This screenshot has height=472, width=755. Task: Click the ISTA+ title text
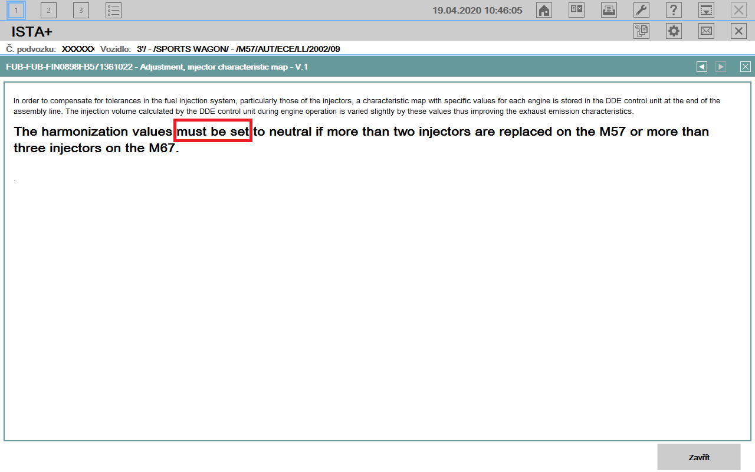pos(32,32)
